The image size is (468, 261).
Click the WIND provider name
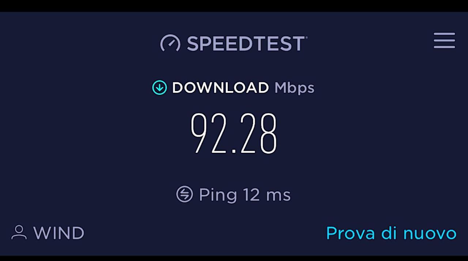point(59,233)
